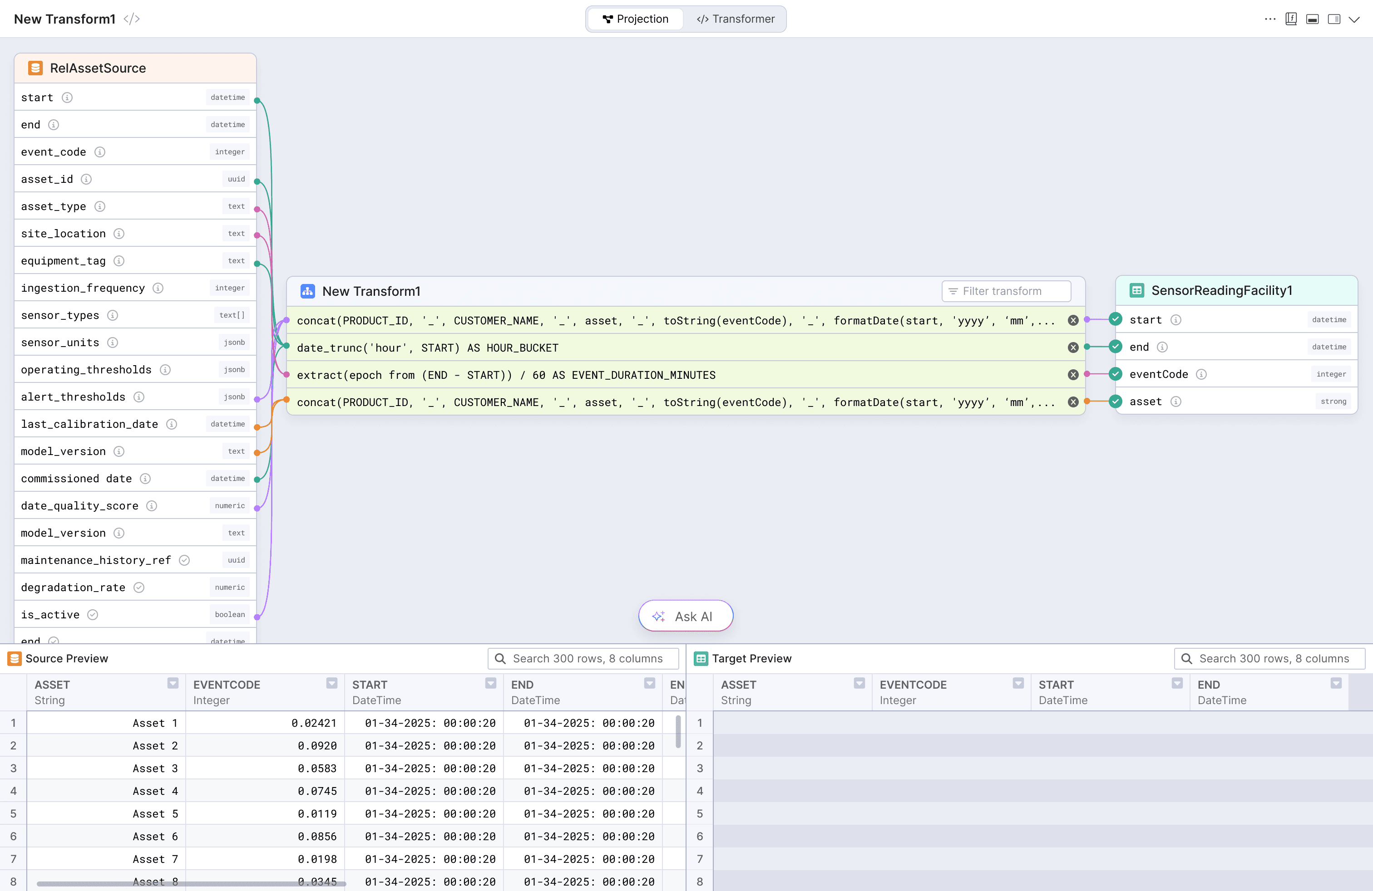
Task: Click the RelAssetSource database icon
Action: click(x=35, y=68)
